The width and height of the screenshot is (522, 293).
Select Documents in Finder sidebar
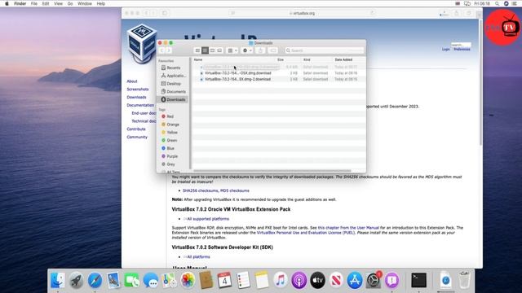[173, 92]
